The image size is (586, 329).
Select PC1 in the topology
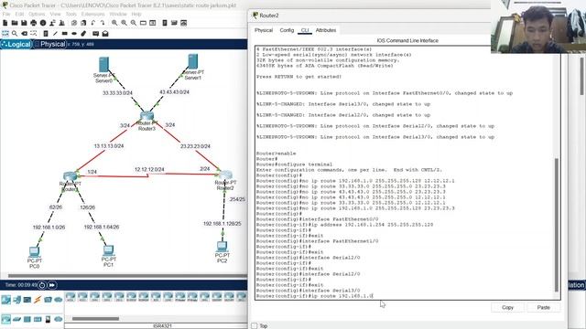click(108, 250)
